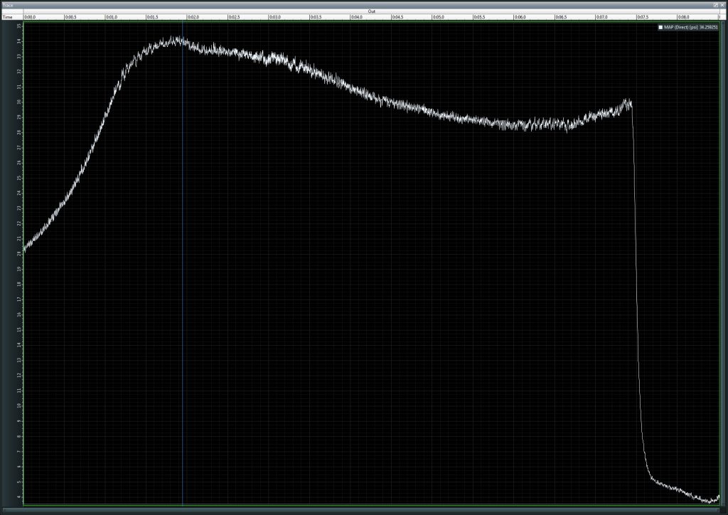Jump to 0:07.5 on the time ruler

643,17
